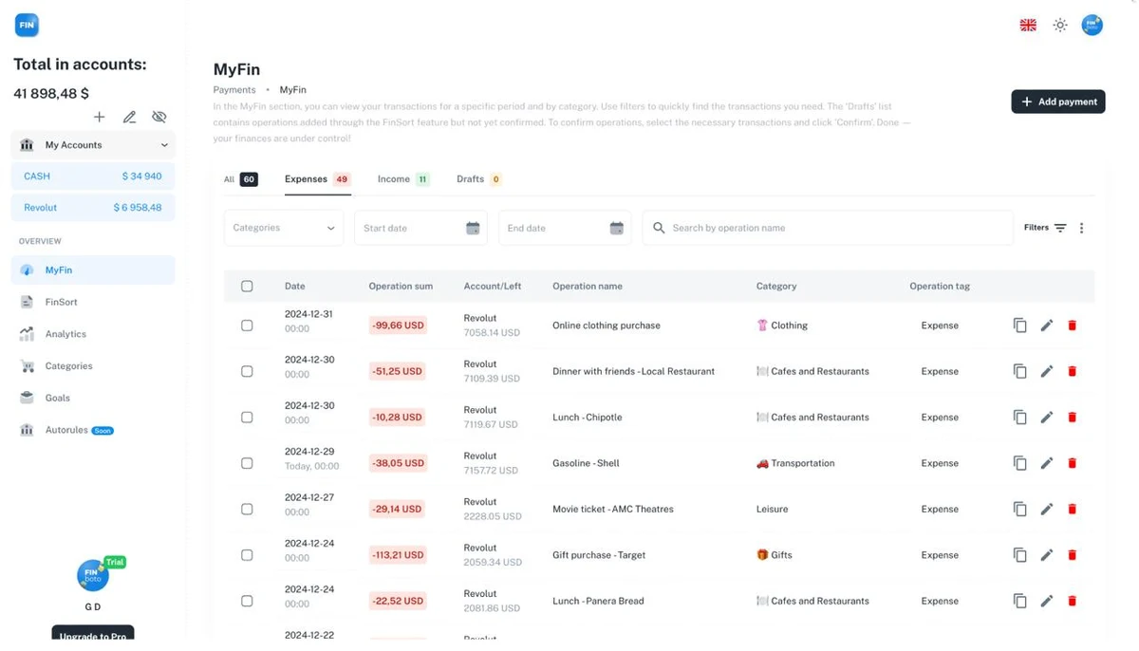Open Analytics in the sidebar

[65, 334]
